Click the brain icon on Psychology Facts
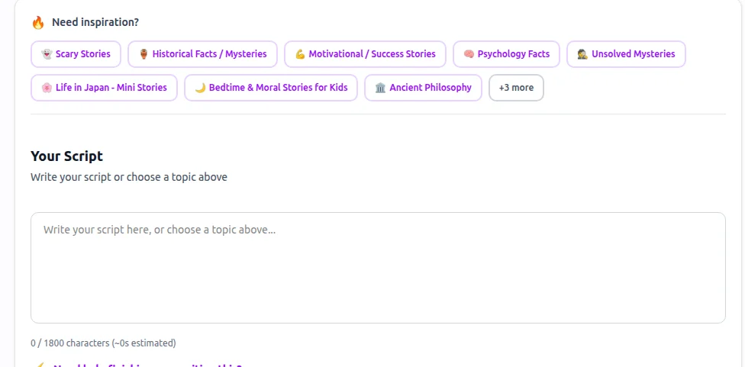Image resolution: width=745 pixels, height=367 pixels. (x=469, y=54)
